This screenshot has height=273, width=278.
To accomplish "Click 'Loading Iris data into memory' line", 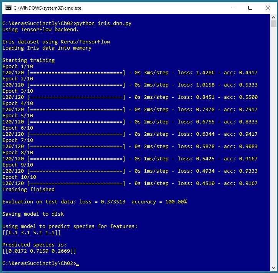I will pyautogui.click(x=47, y=48).
